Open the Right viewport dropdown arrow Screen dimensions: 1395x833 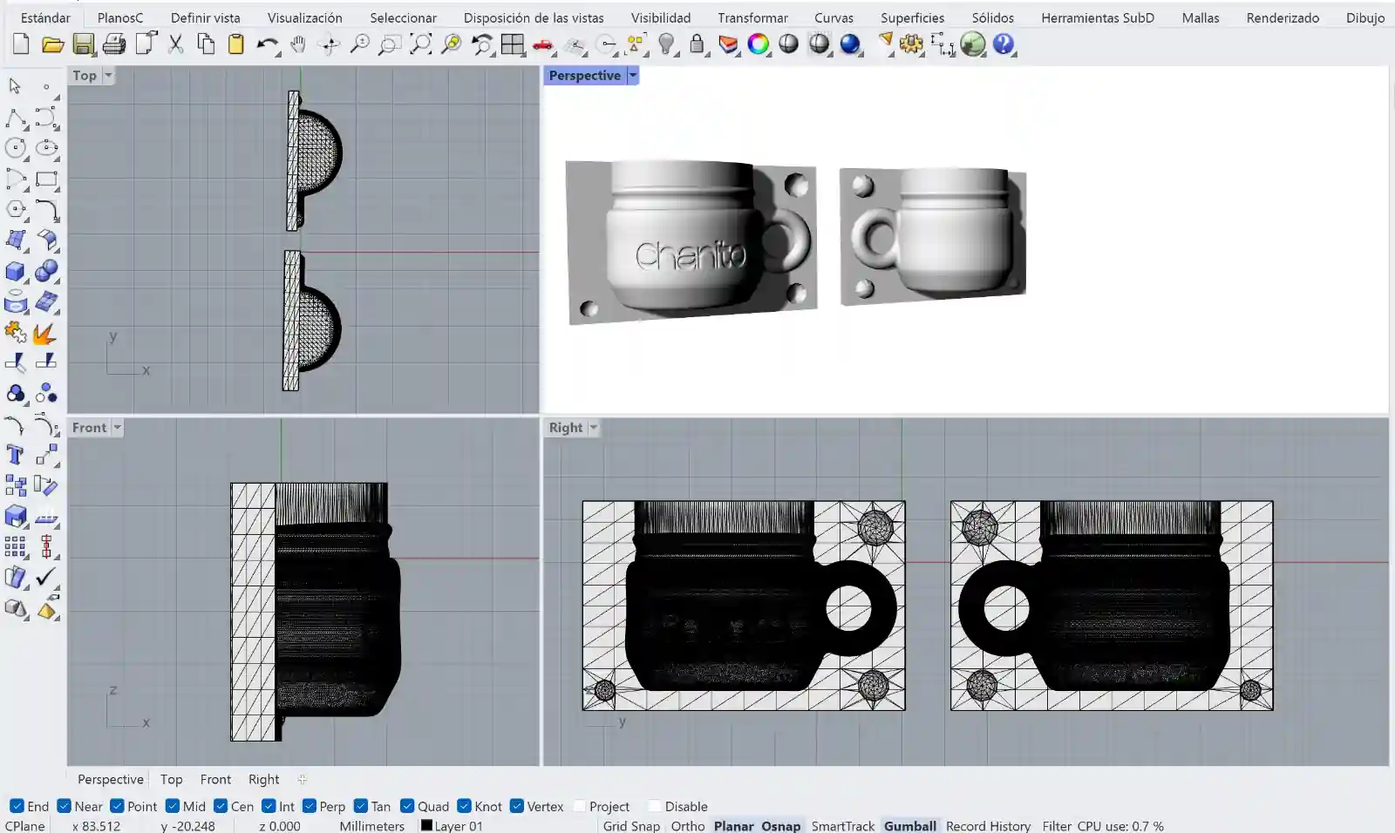coord(594,428)
